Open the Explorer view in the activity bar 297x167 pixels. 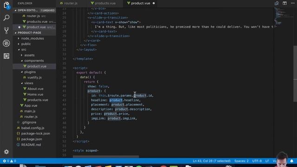point(6,5)
